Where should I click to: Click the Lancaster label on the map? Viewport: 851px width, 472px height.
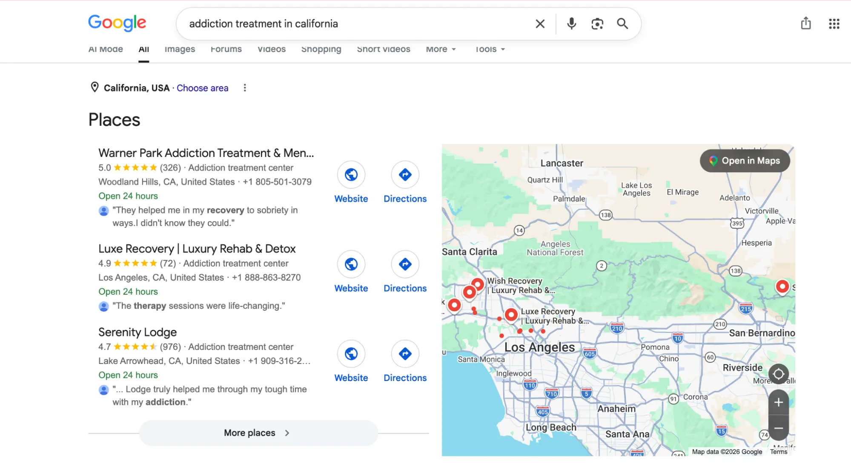click(x=562, y=163)
